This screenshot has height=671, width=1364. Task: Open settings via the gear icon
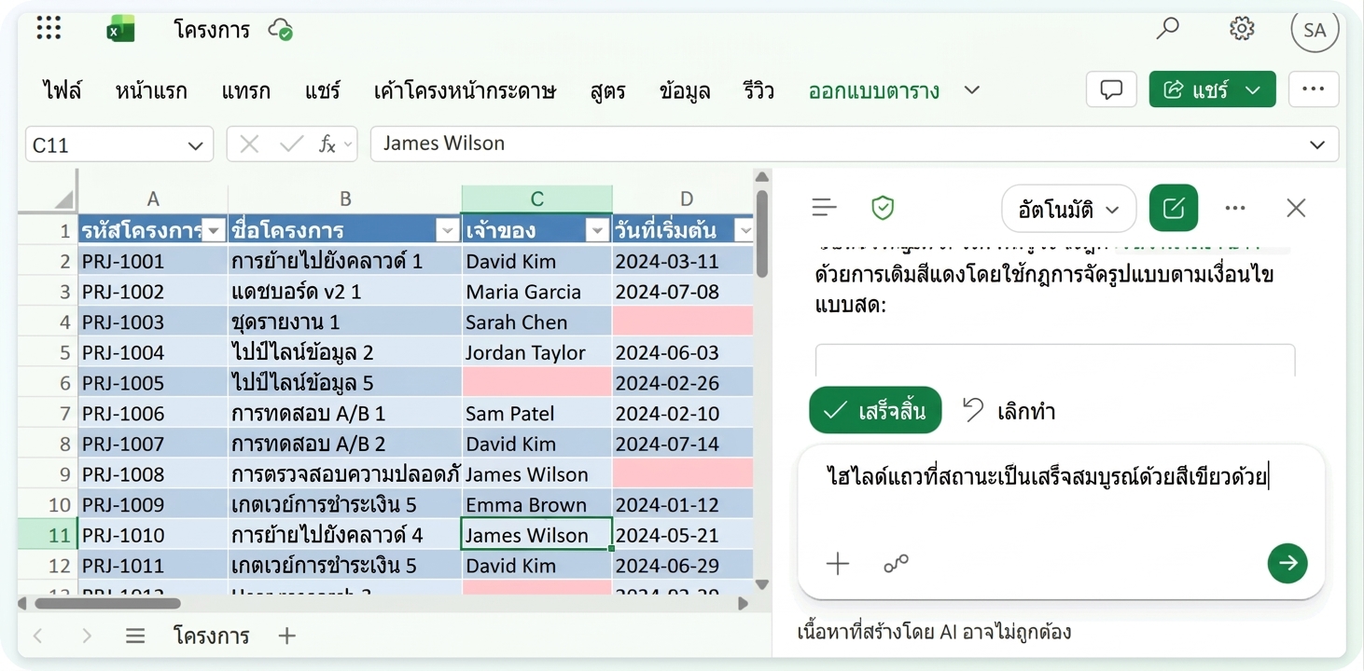pos(1242,29)
